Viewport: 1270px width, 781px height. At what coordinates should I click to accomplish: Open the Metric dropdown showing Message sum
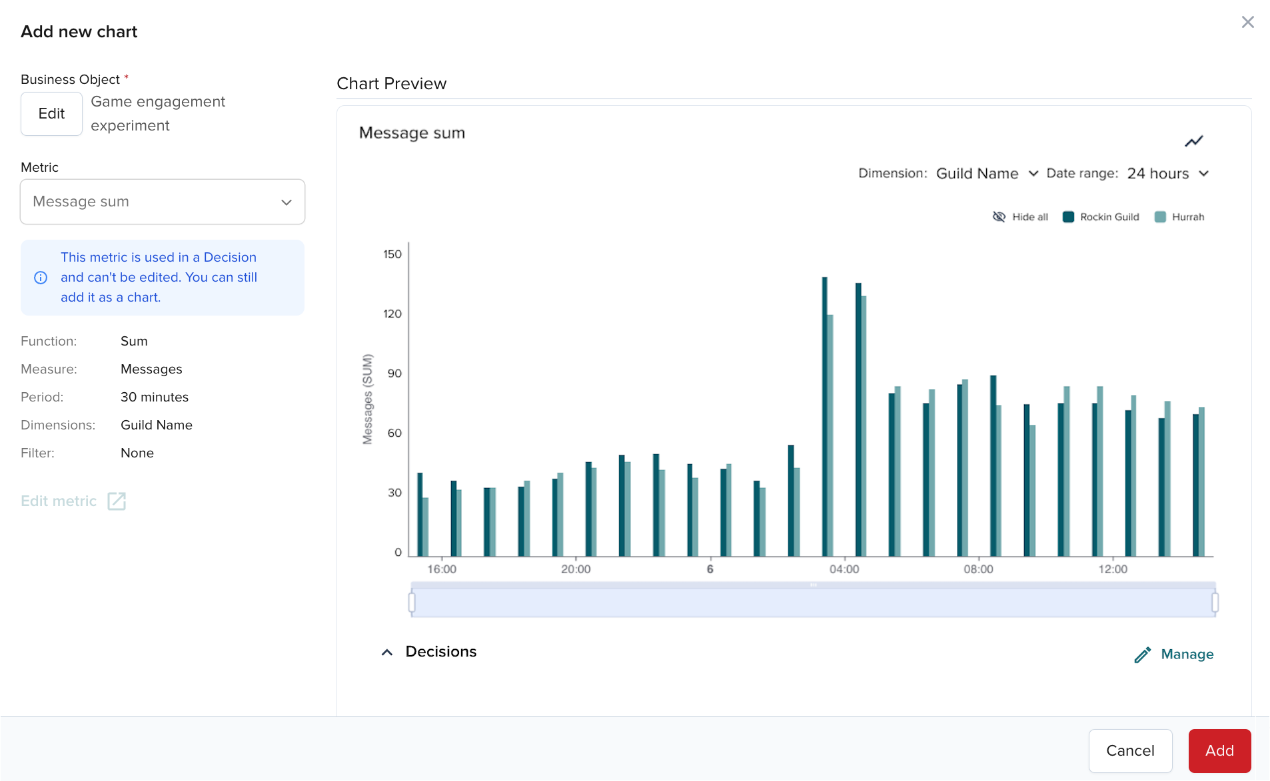click(x=163, y=202)
